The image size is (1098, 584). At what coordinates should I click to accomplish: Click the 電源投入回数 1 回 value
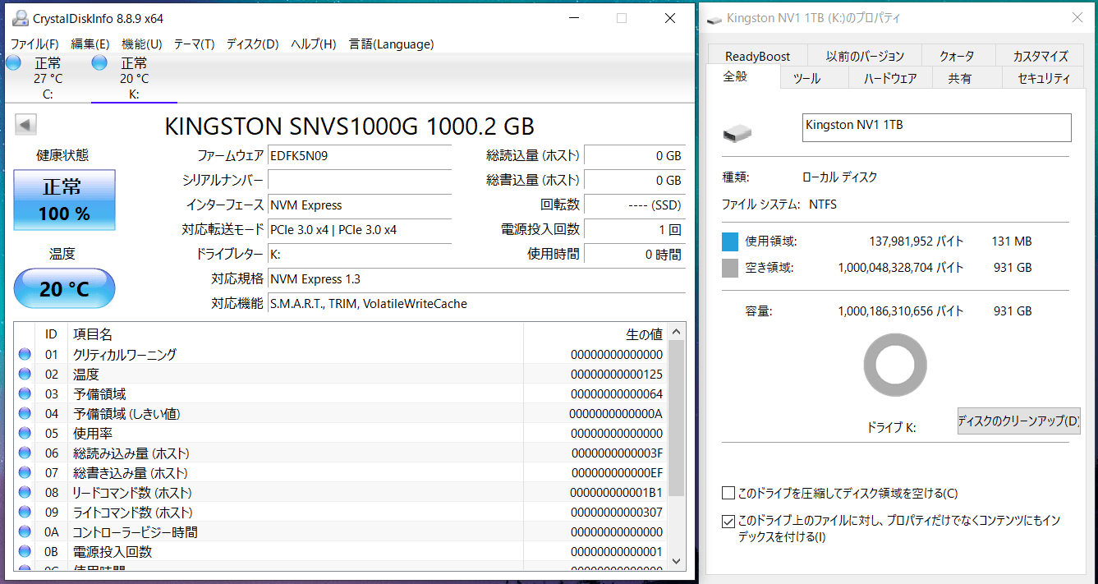click(635, 229)
